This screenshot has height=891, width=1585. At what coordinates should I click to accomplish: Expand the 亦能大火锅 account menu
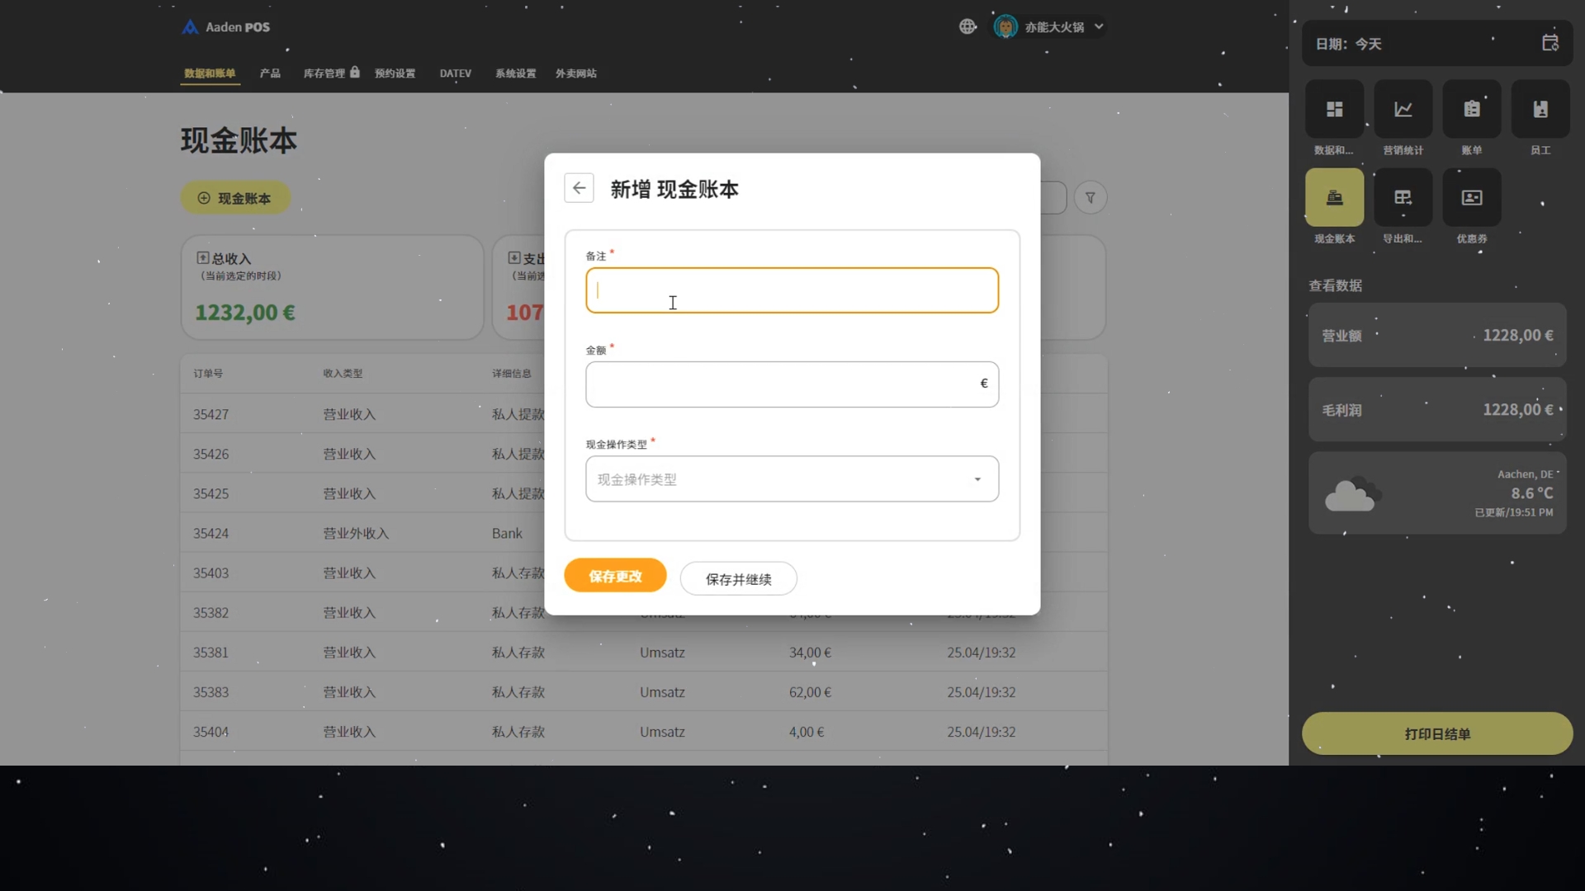pos(1053,27)
